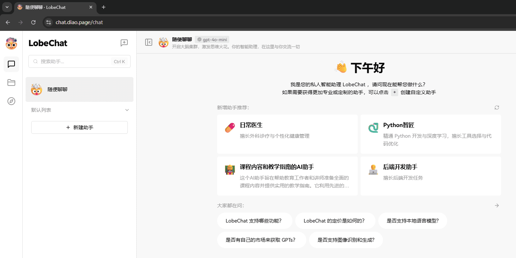Open the files section via the folder icon
The image size is (516, 258).
(x=11, y=83)
